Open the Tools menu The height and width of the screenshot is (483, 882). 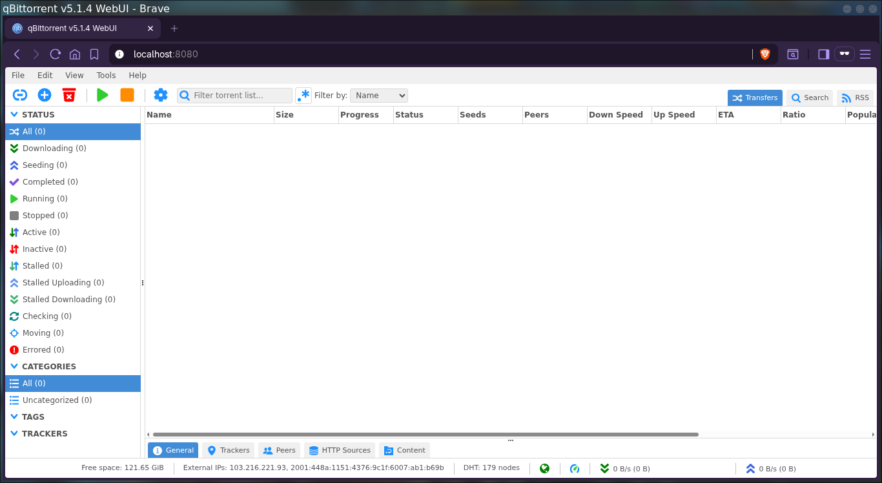point(106,76)
